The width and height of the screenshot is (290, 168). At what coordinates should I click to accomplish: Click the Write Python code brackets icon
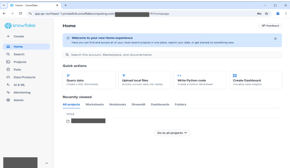click(x=179, y=75)
